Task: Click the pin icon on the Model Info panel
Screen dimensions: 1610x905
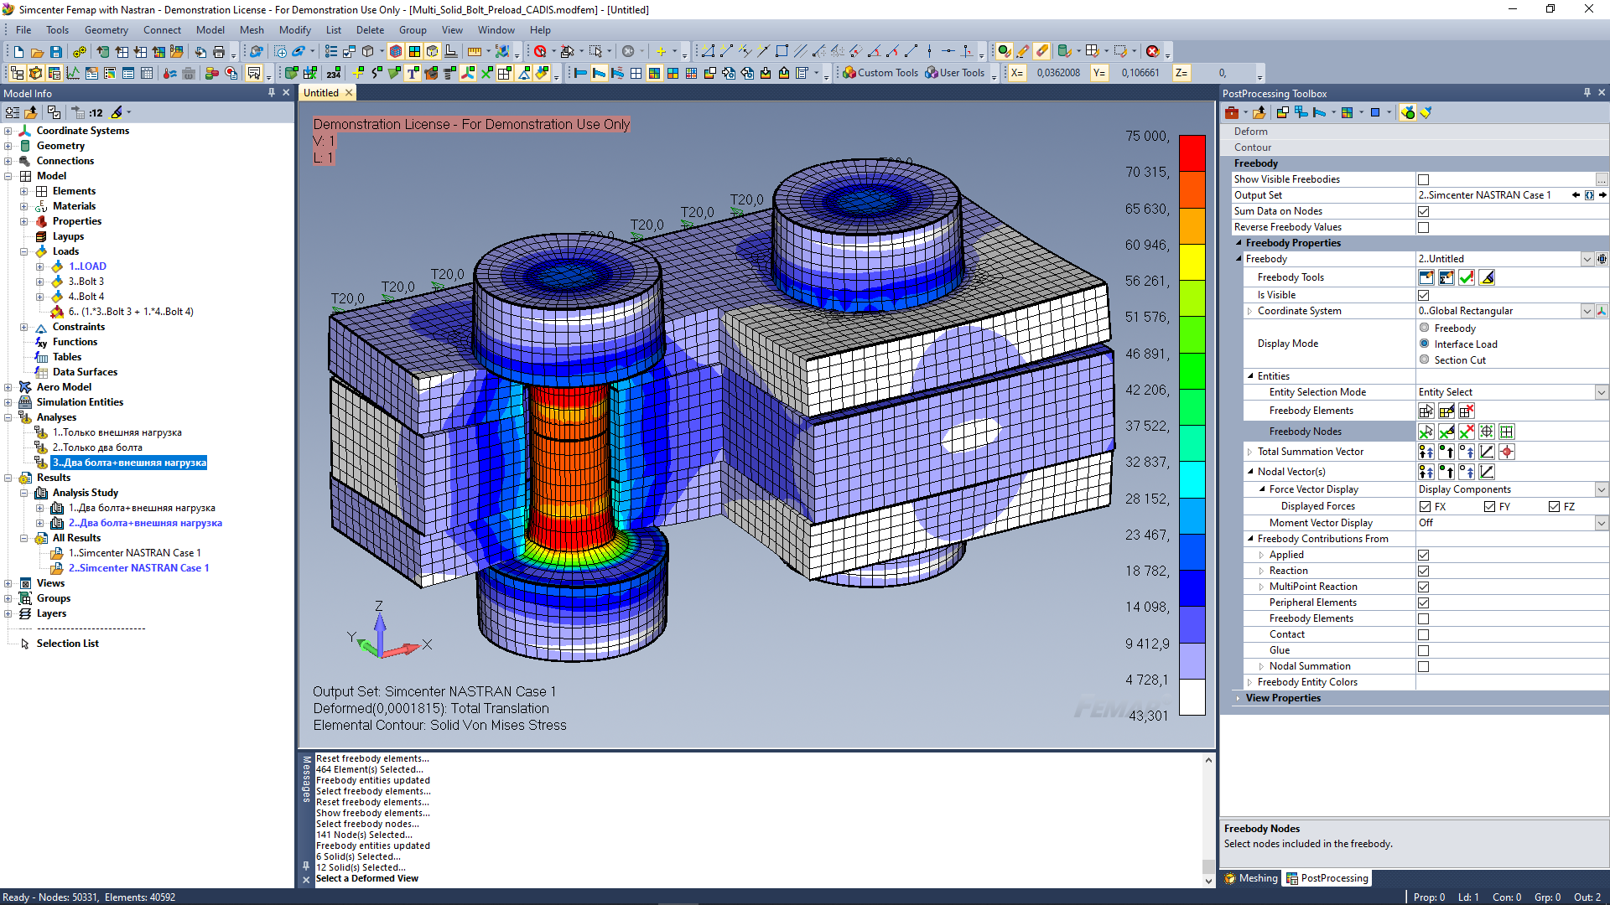Action: tap(273, 92)
